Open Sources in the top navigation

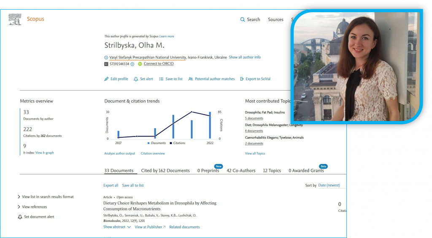click(x=275, y=20)
